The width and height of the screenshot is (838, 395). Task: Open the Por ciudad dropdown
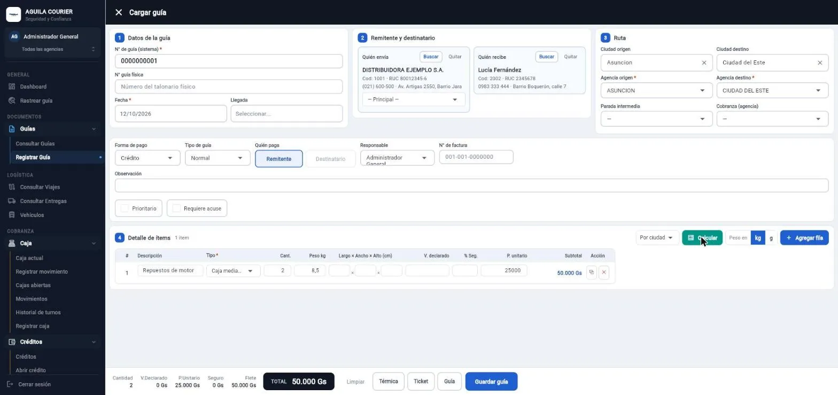tap(657, 238)
